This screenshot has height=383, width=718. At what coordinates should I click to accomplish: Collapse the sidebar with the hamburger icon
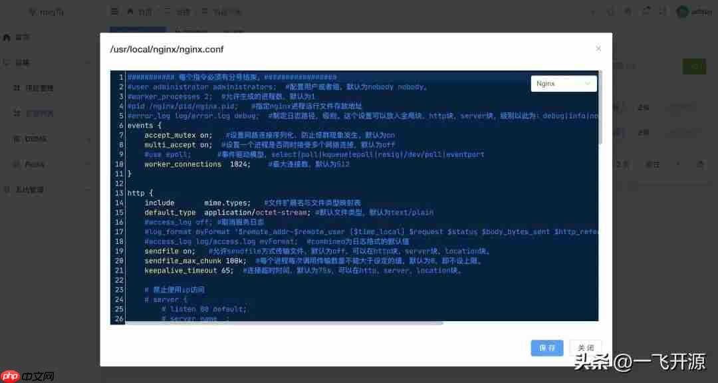click(x=114, y=11)
